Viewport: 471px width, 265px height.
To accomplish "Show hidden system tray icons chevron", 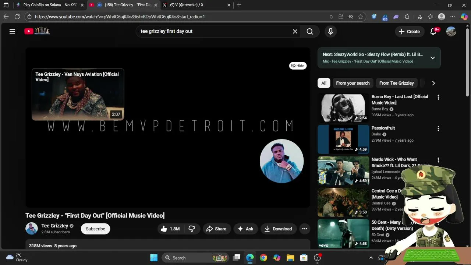I will [371, 258].
